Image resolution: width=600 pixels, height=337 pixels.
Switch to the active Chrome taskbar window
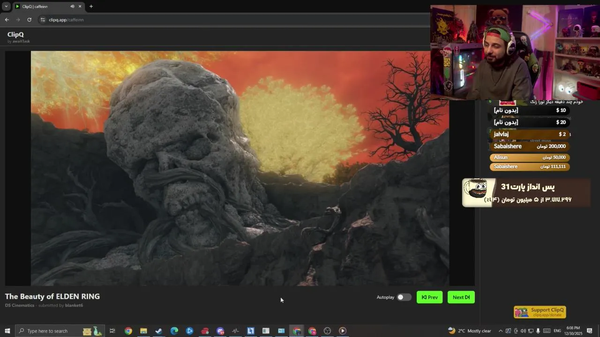coord(297,331)
